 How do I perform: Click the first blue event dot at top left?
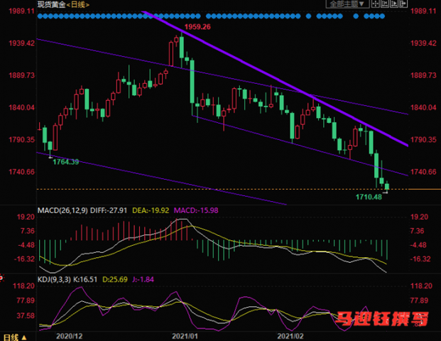click(x=40, y=16)
